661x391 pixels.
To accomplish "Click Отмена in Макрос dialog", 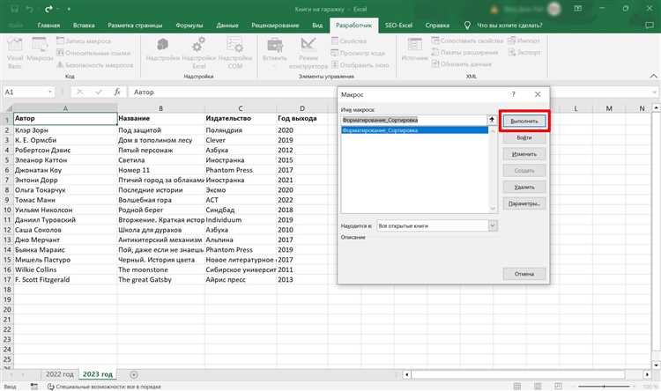I will click(x=524, y=274).
